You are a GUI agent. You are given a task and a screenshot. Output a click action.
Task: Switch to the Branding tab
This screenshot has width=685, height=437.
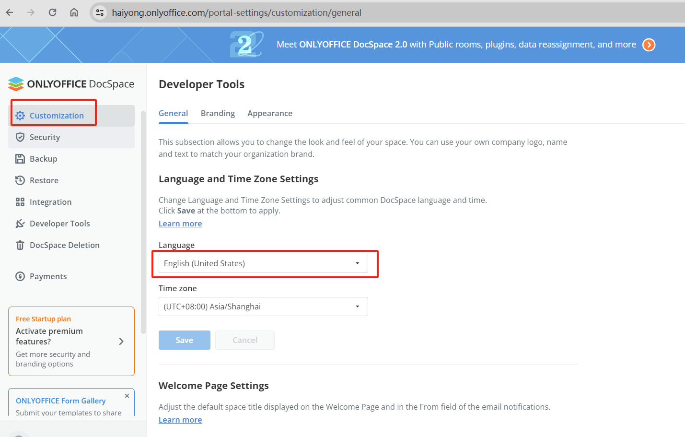click(218, 113)
